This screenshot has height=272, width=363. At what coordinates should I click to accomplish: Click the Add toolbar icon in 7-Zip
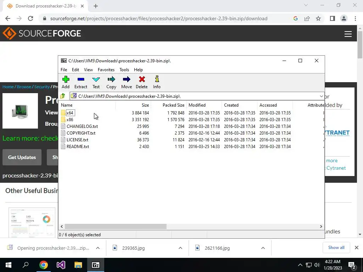[x=66, y=80]
